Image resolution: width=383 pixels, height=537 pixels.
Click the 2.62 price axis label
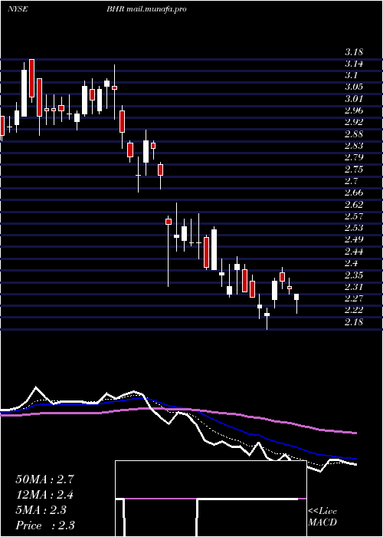(x=354, y=205)
